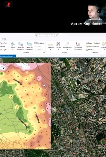This screenshot has height=157, width=106.
Task: Click the Ternopil map label
Action: (x=80, y=117)
